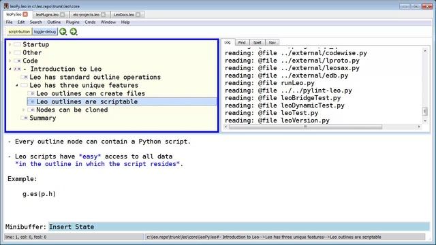Open the Plugins menu
Viewport: 436px width, 245px height.
click(x=73, y=22)
